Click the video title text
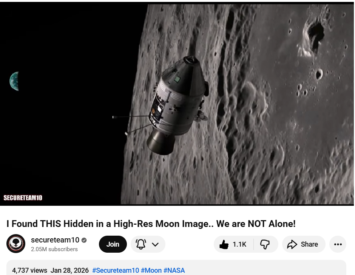This screenshot has width=355, height=275. coord(151,224)
